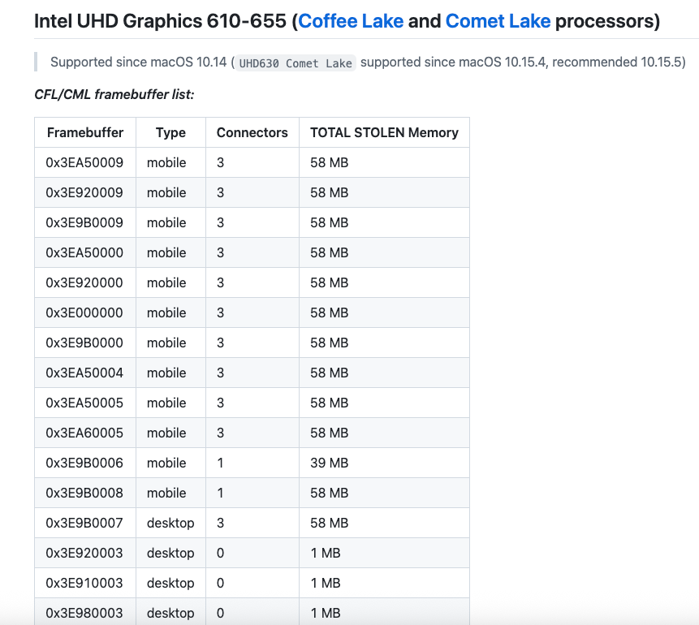
Task: Click the Intel UHD Graphics 610-655 heading
Action: pos(347,21)
